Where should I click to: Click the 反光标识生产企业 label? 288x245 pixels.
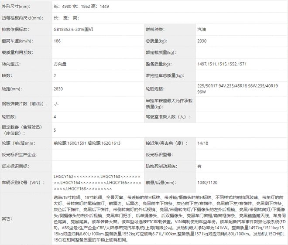20,155
